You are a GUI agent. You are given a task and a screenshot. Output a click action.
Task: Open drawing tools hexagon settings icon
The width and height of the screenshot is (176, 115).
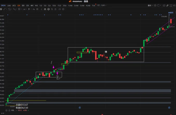tap(63, 9)
